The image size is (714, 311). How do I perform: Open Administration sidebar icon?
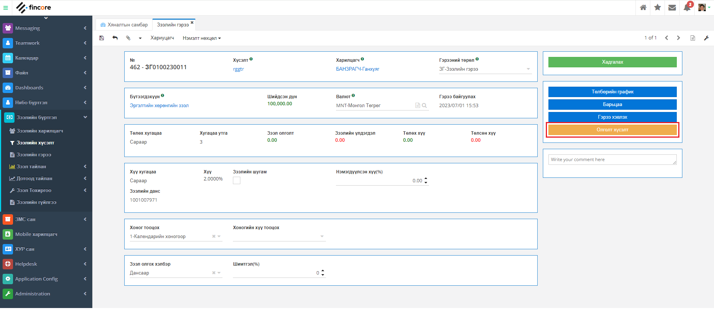pyautogui.click(x=8, y=294)
